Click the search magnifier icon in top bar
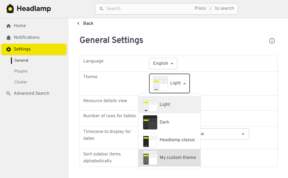 click(x=101, y=9)
